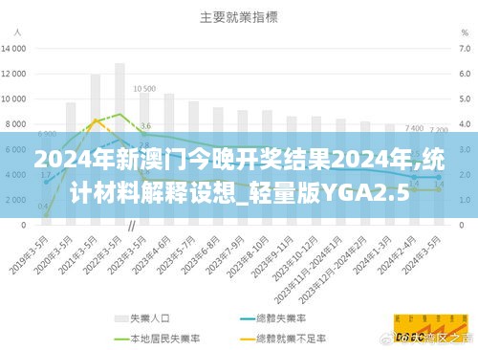Select x-axis label 2023年9-11月
The image size is (478, 350).
(272, 256)
